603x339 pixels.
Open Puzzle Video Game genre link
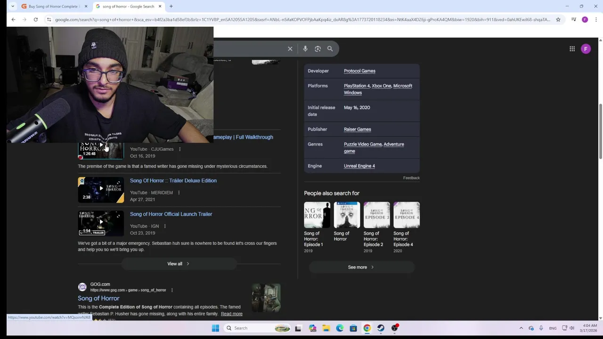[x=363, y=144]
